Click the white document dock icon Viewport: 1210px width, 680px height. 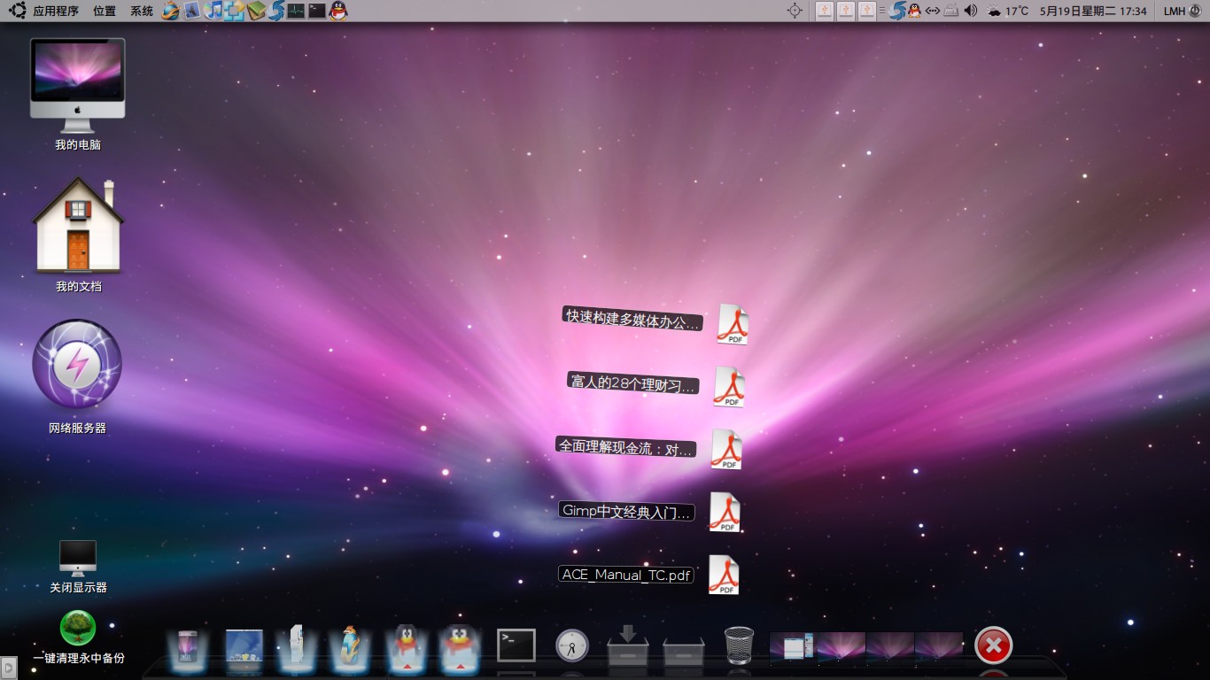coord(296,647)
